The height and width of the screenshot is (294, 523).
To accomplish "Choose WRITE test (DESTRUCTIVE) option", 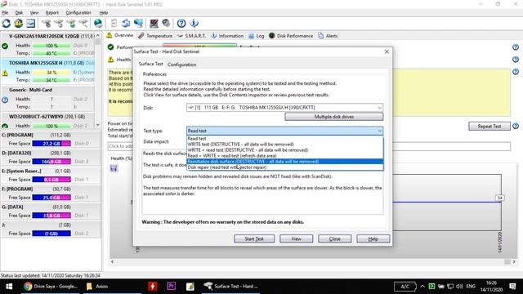I will tap(284, 145).
